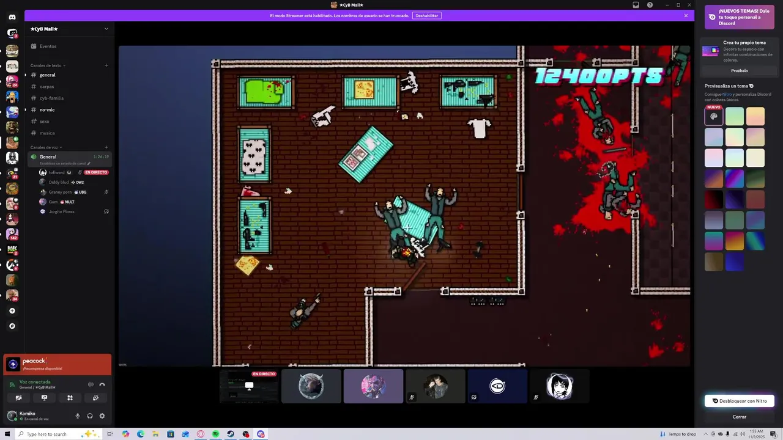Click user tofiwerd in voice list

tap(56, 172)
